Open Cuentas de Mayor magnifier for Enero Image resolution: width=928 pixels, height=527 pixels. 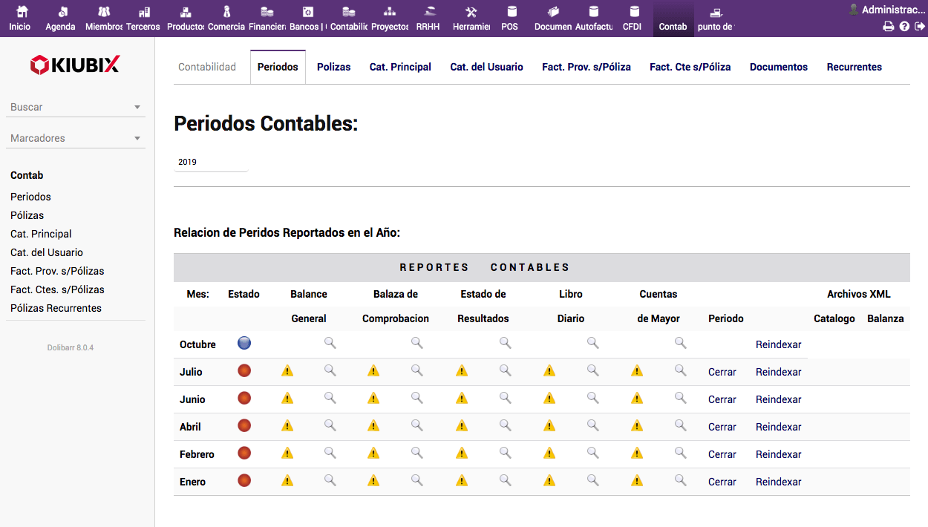pos(680,480)
